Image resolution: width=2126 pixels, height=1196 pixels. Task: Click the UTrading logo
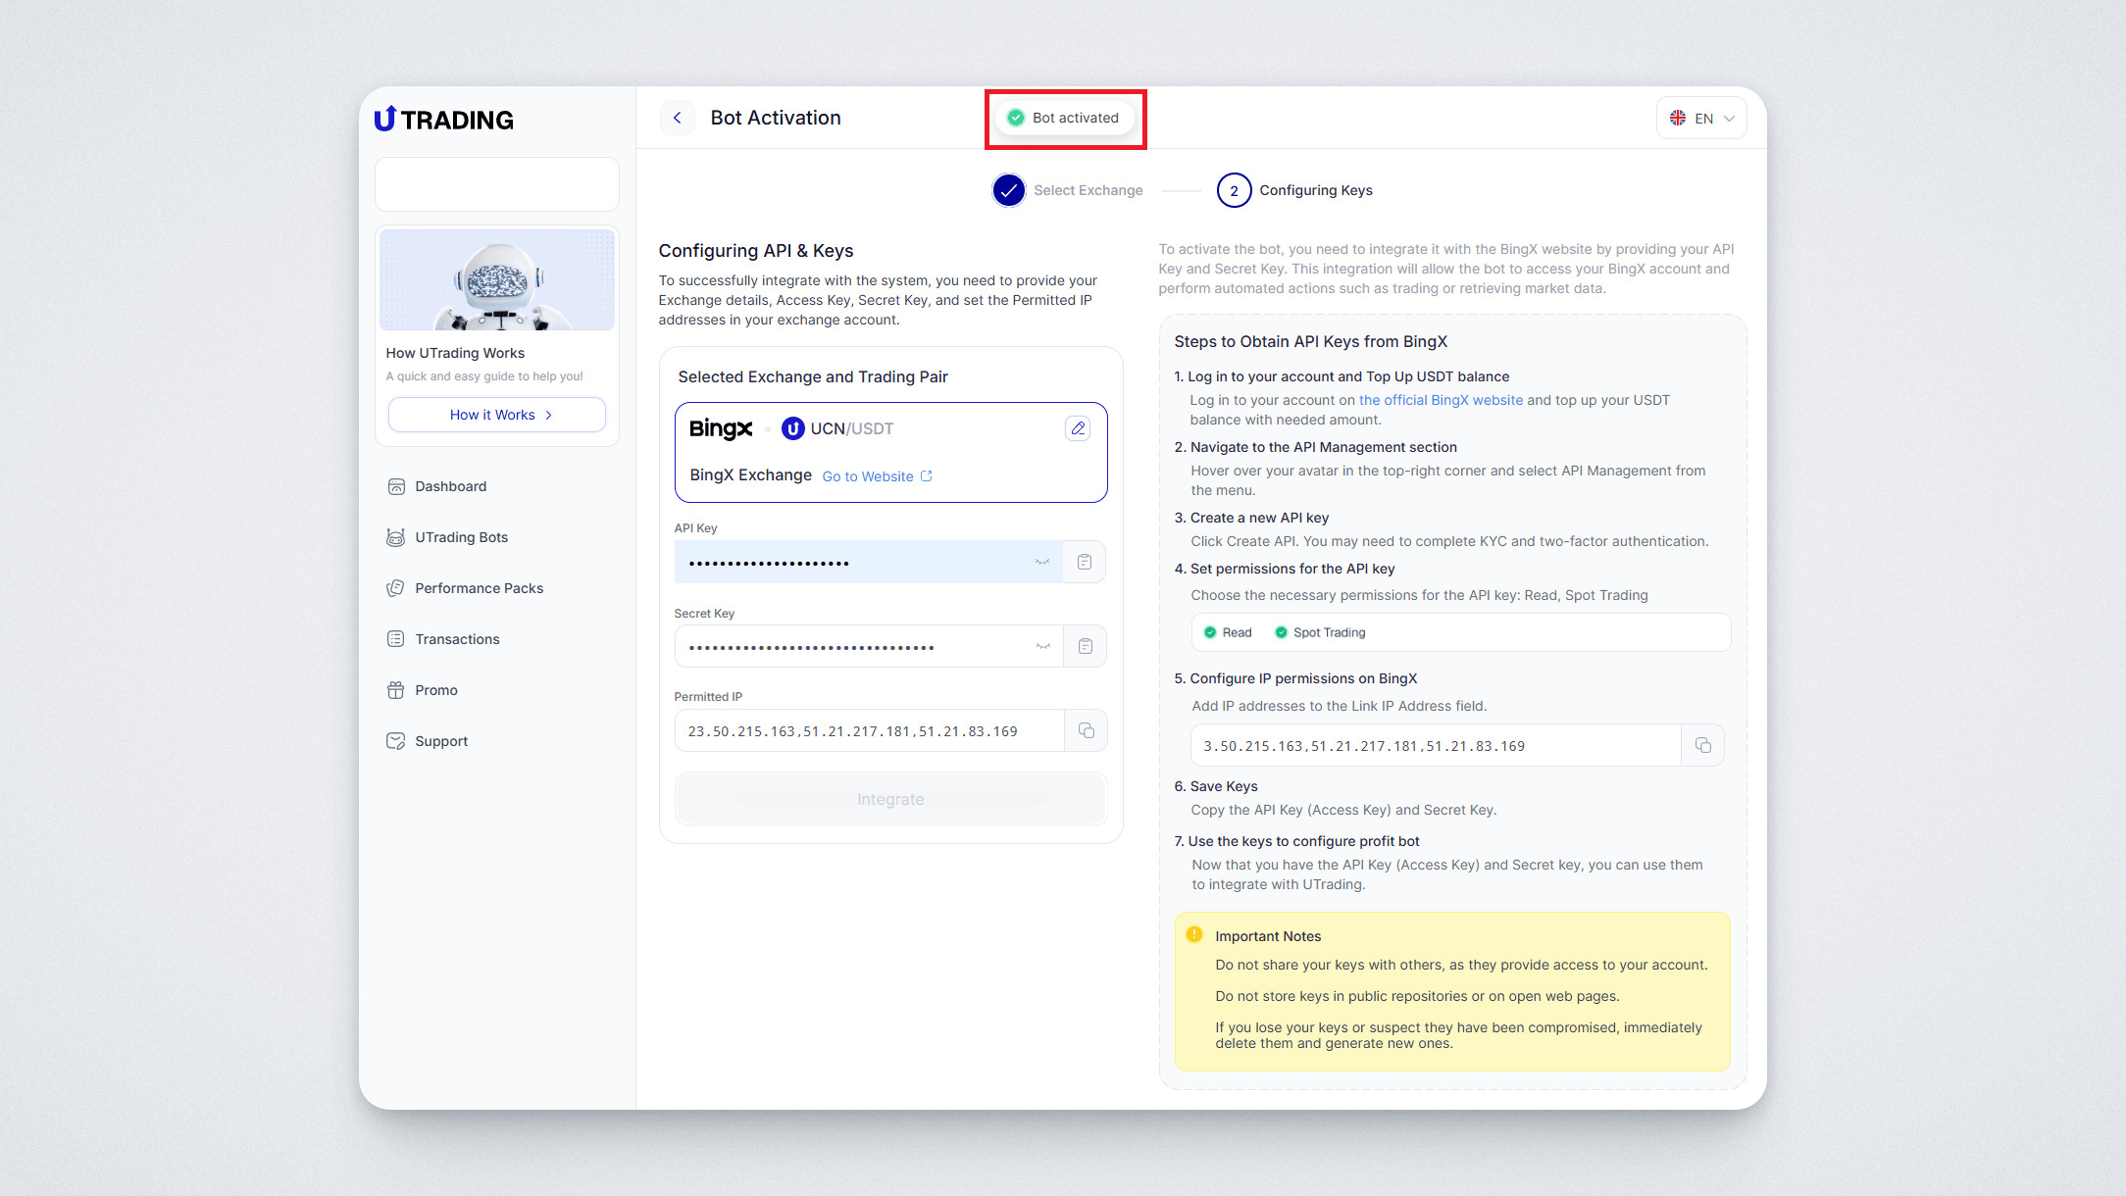click(444, 120)
